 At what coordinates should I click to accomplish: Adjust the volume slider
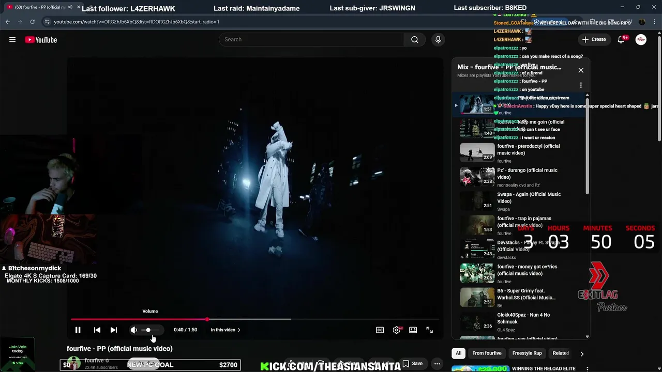151,330
